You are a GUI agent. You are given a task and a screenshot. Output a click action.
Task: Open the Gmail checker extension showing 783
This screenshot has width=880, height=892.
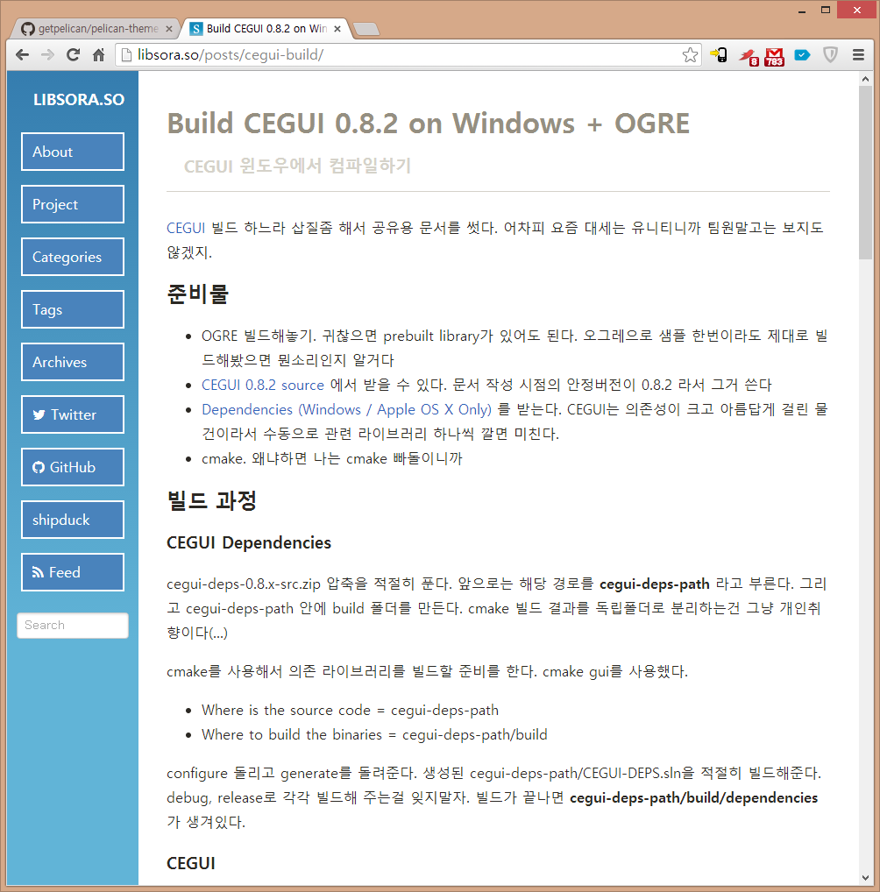pos(774,56)
